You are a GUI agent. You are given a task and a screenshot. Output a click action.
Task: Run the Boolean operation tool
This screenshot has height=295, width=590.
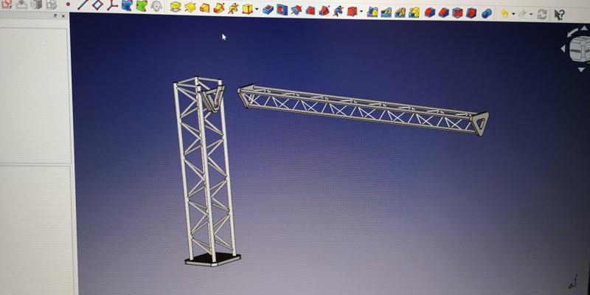(x=487, y=13)
